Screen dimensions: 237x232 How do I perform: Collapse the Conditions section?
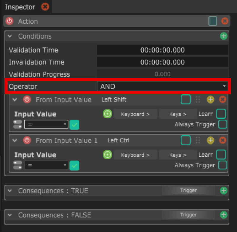(x=10, y=36)
